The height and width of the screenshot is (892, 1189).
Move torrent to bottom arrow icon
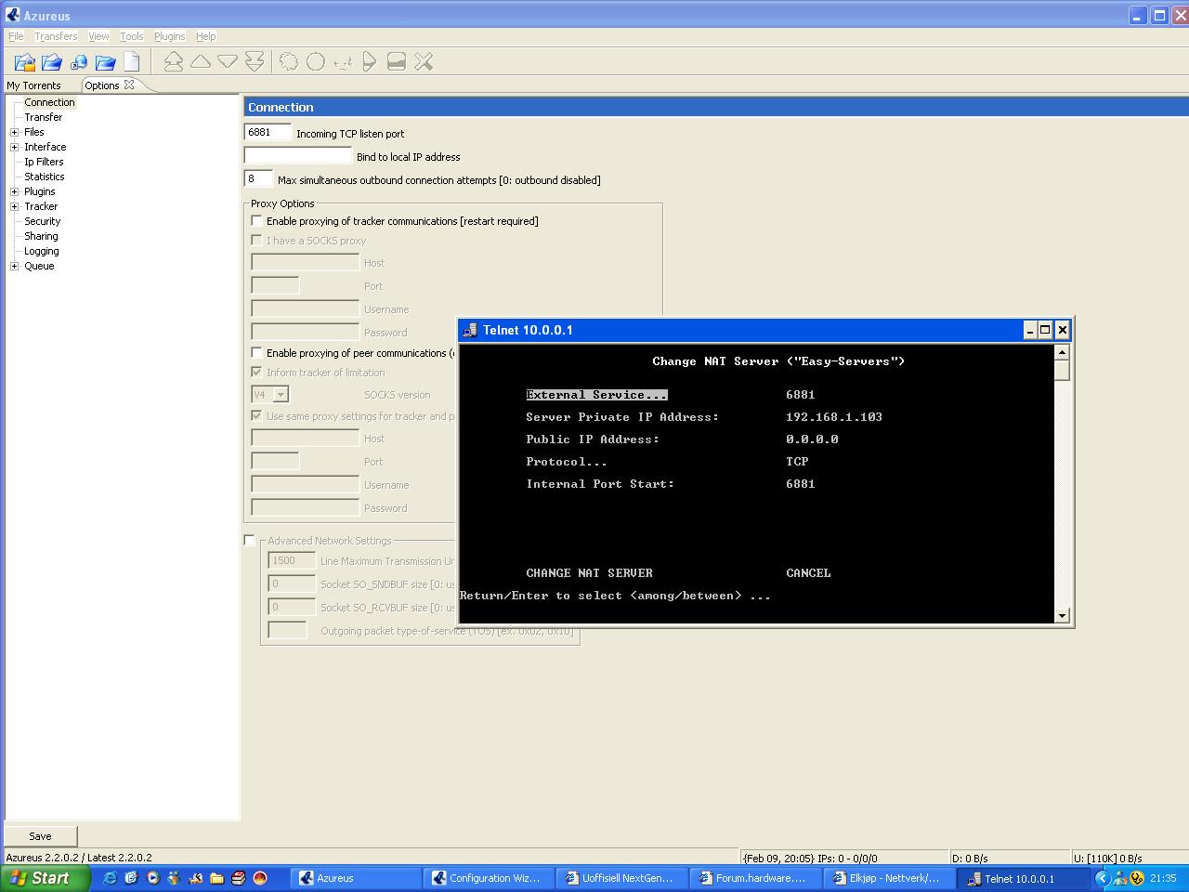255,62
